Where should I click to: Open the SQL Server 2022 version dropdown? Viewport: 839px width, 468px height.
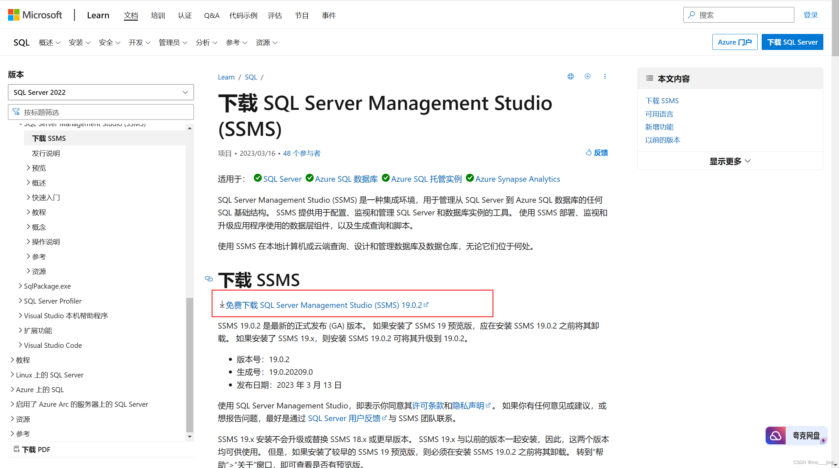[101, 92]
